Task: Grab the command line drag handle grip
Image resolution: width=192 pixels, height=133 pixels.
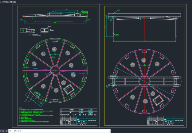Action: (x=1, y=131)
